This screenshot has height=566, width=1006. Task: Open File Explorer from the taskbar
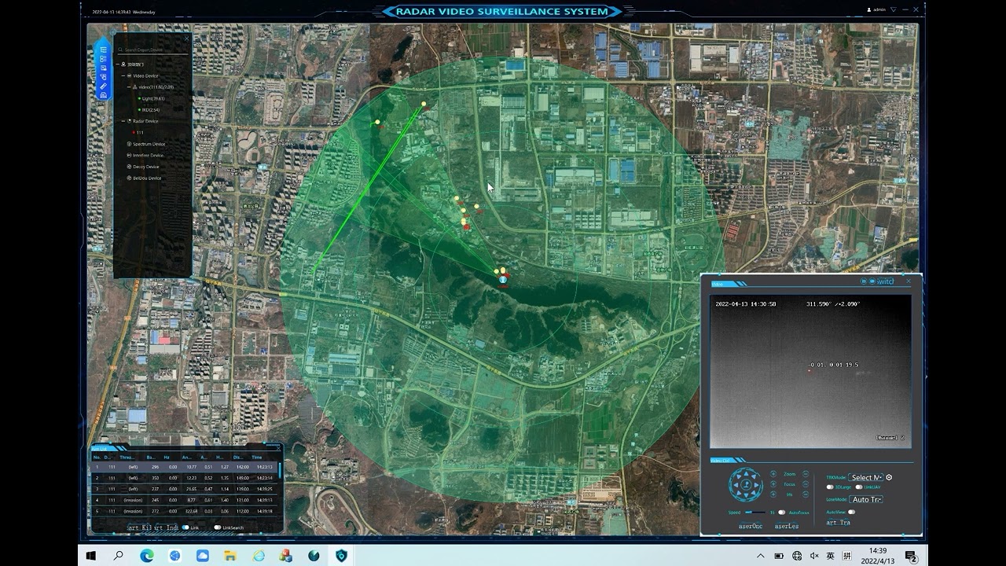click(230, 556)
